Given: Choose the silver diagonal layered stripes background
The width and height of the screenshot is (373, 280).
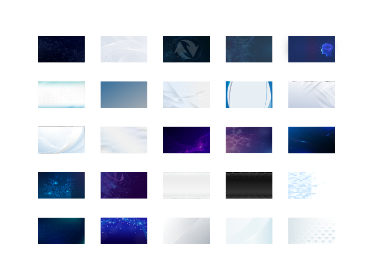Looking at the screenshot, I should pos(311,94).
